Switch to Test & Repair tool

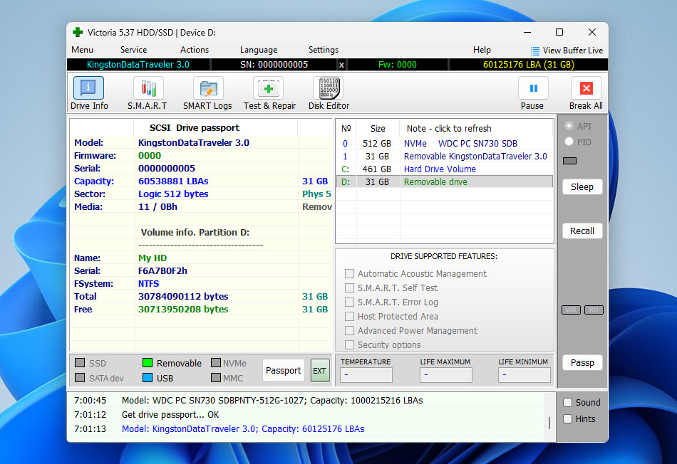click(269, 88)
